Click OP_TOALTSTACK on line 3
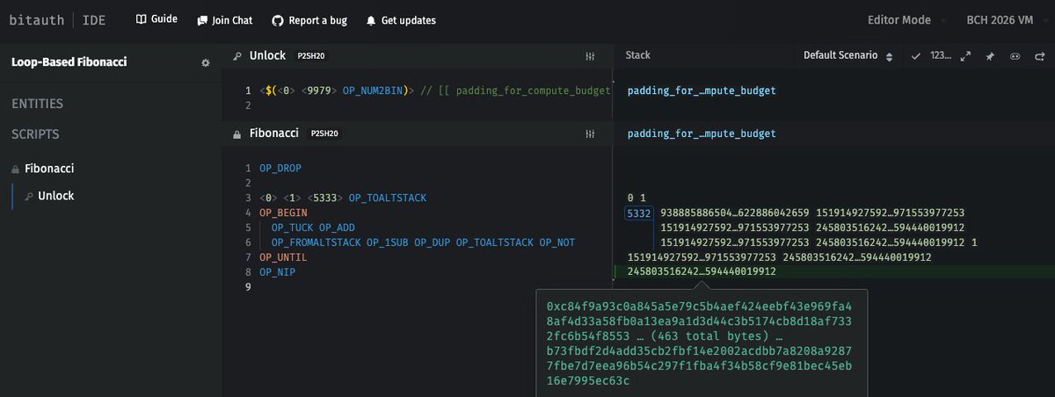 [388, 198]
